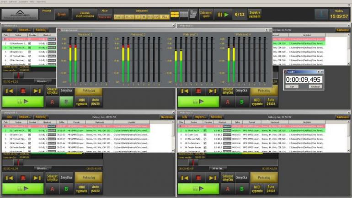Uncheck 03 Darlin' Cory checkbox in Player 3
Image resolution: width=352 pixels, height=198 pixels.
point(29,135)
